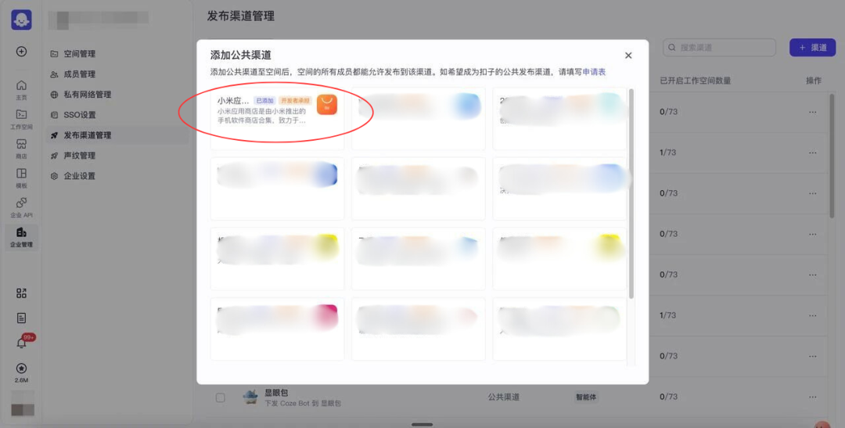The height and width of the screenshot is (428, 845).
Task: Open the more-actions ellipsis for the 显眼包 row
Action: point(813,397)
